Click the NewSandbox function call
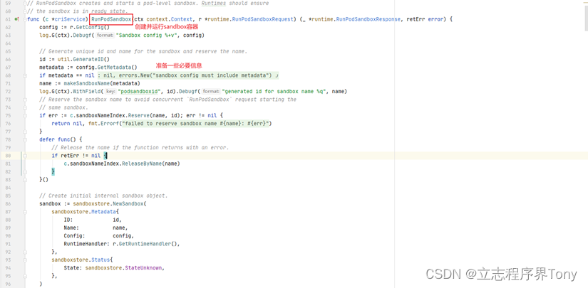Image resolution: width=588 pixels, height=288 pixels. point(128,204)
